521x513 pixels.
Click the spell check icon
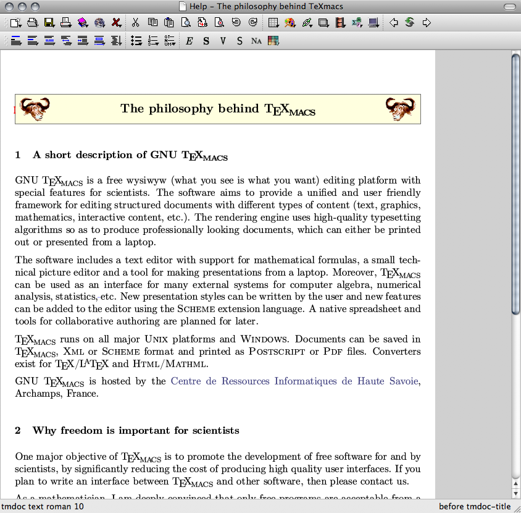(219, 23)
